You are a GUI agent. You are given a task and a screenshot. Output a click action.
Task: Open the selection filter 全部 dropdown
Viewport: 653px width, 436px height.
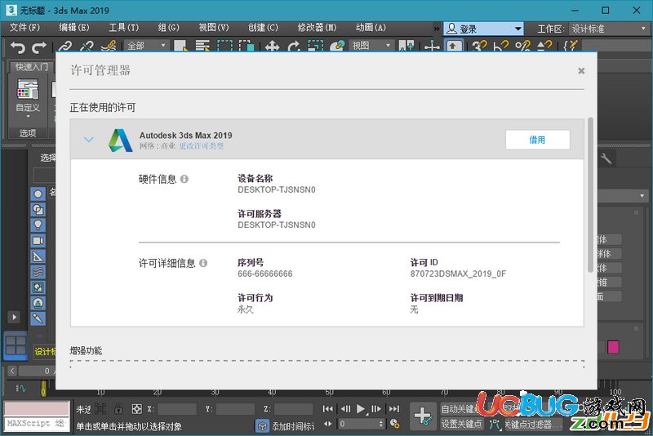tap(146, 46)
